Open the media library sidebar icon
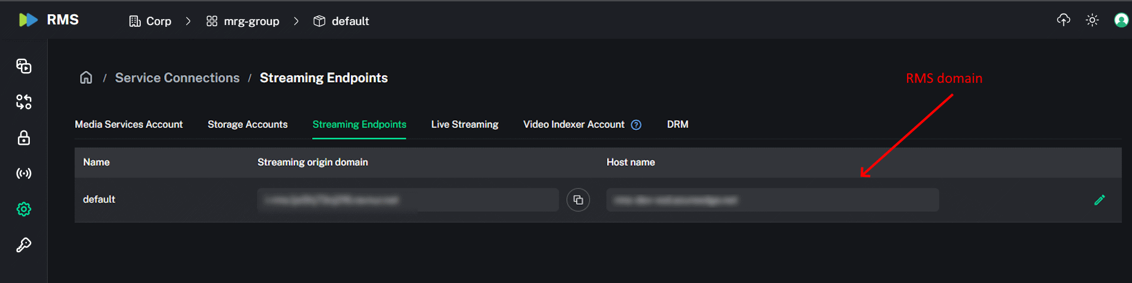 [24, 66]
